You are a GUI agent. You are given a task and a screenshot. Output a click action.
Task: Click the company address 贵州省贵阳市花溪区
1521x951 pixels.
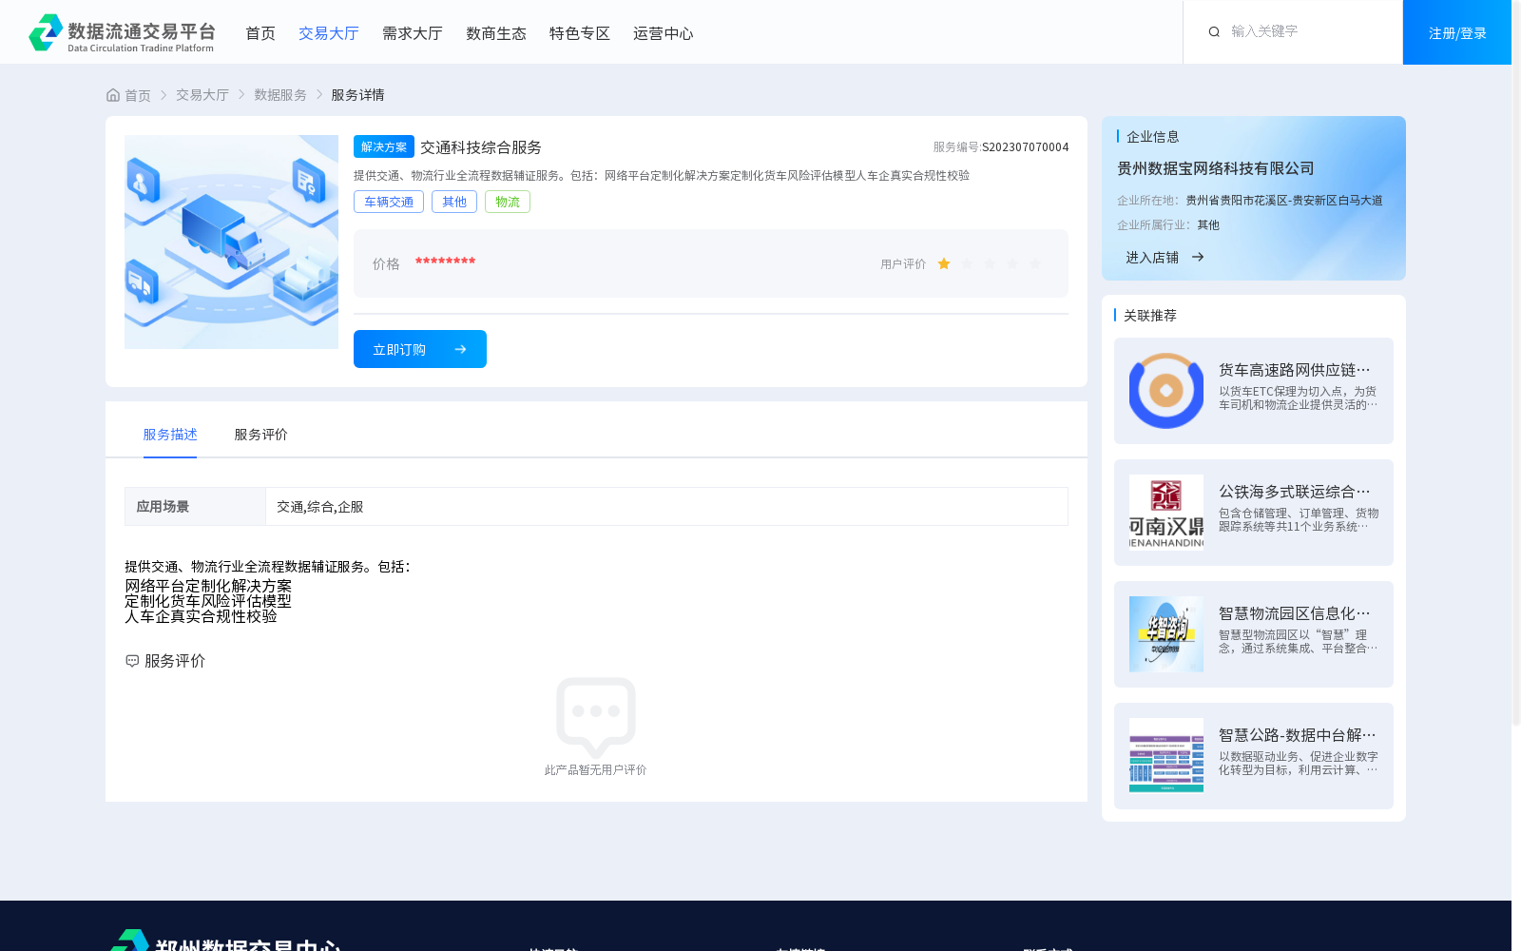(1284, 201)
